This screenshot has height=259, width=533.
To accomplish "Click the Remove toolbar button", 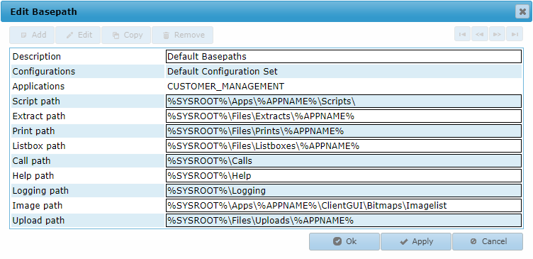I will tap(183, 35).
